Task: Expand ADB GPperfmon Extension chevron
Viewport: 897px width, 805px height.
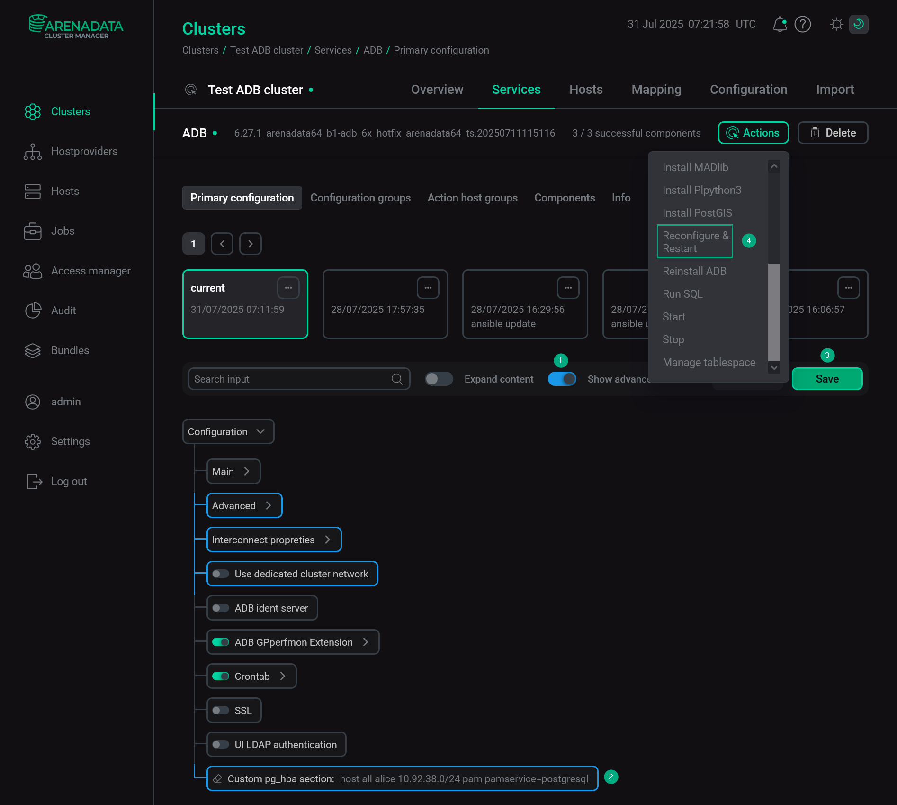Action: pos(366,642)
